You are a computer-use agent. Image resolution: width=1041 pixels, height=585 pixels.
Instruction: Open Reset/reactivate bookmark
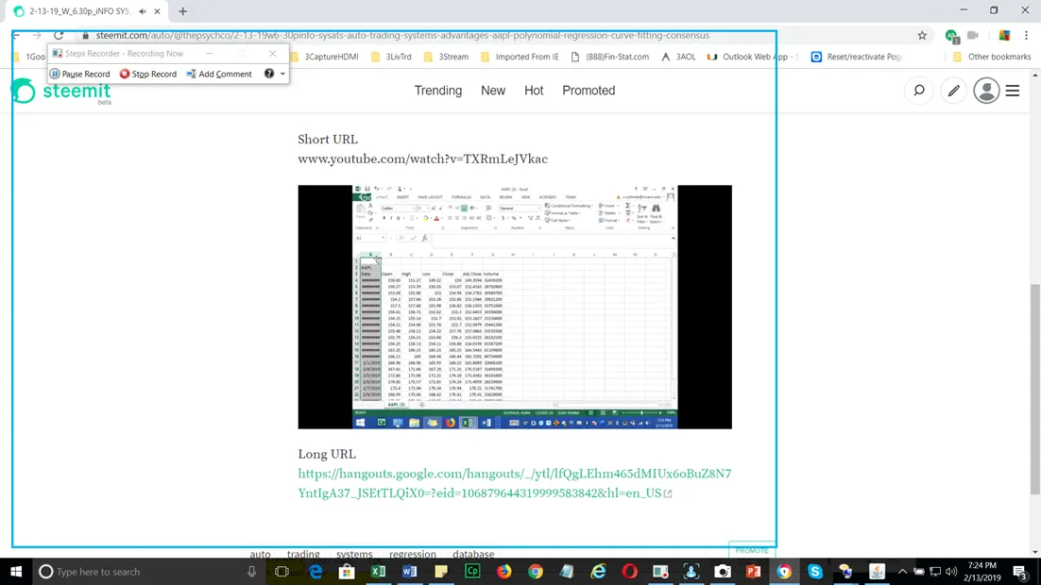click(857, 57)
